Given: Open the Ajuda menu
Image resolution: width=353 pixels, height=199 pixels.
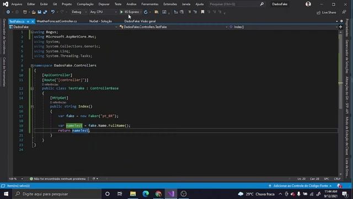Looking at the screenshot, I should coord(200,4).
